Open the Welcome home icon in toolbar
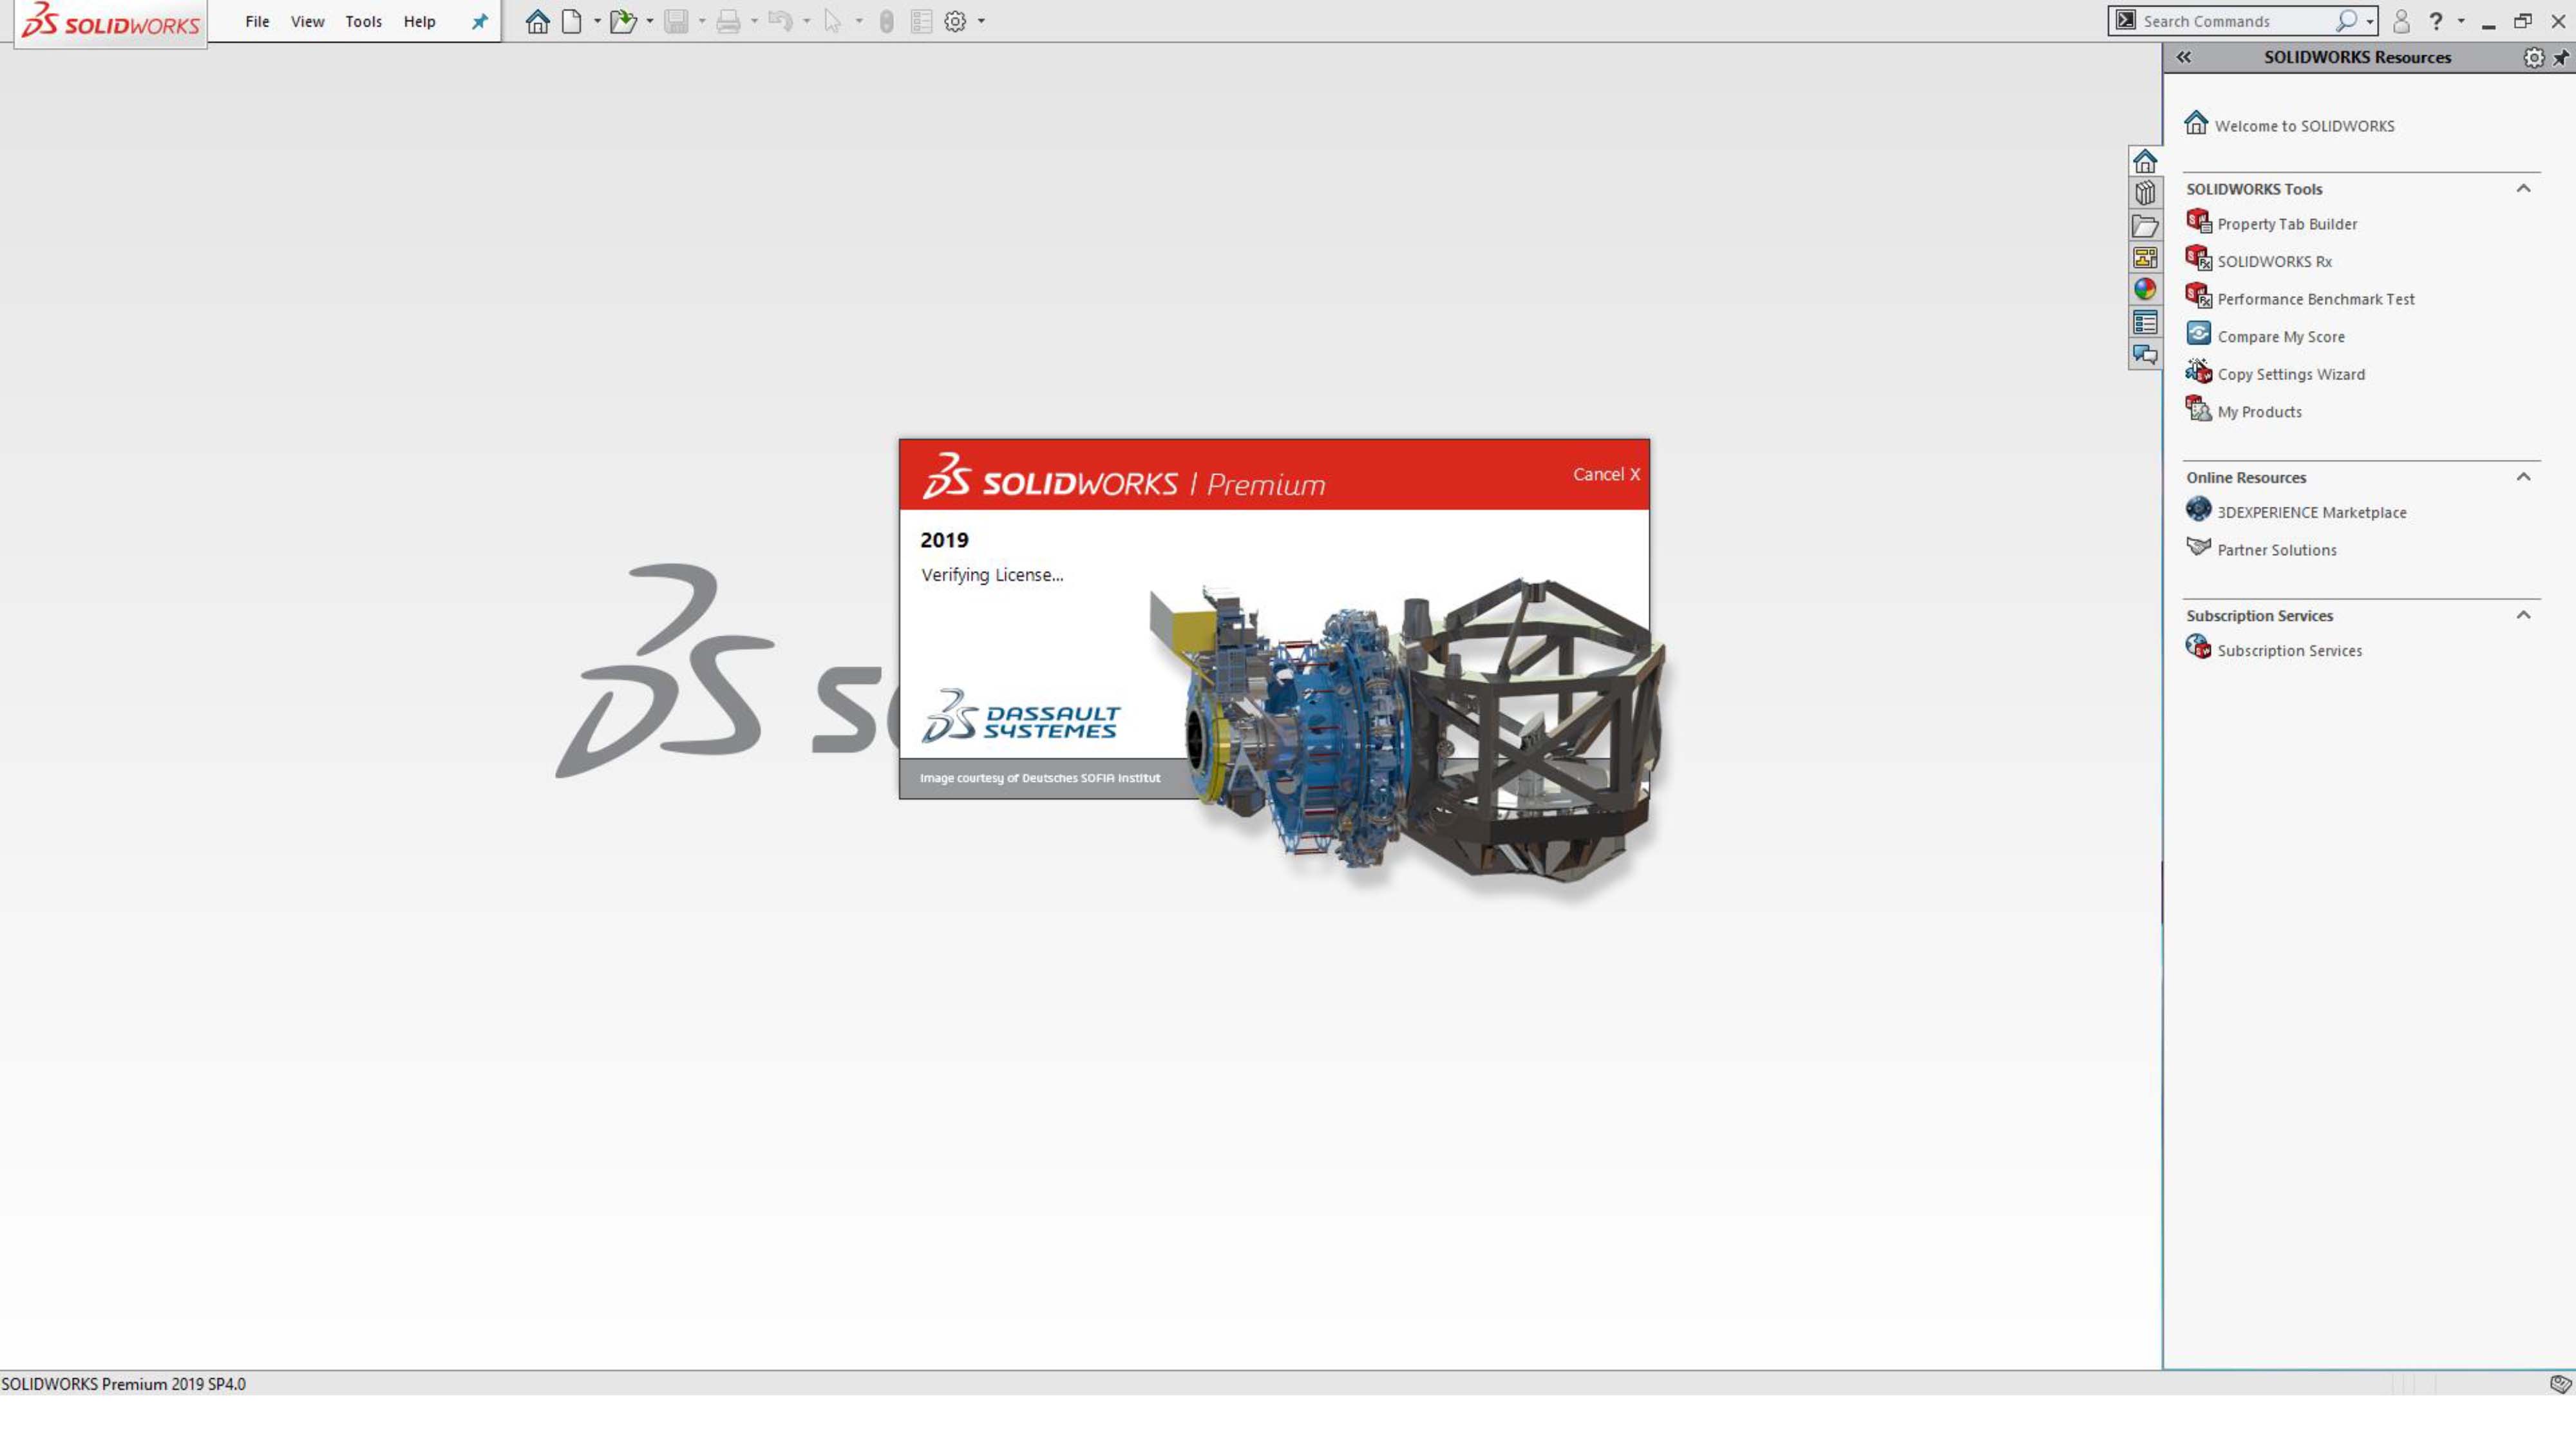Image resolution: width=2576 pixels, height=1449 pixels. point(537,21)
